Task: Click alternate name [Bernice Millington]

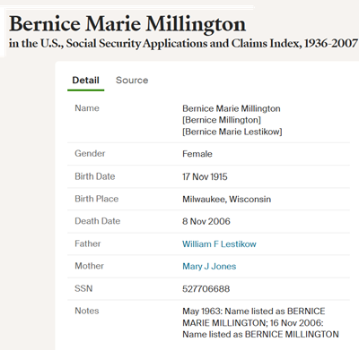Action: click(222, 120)
